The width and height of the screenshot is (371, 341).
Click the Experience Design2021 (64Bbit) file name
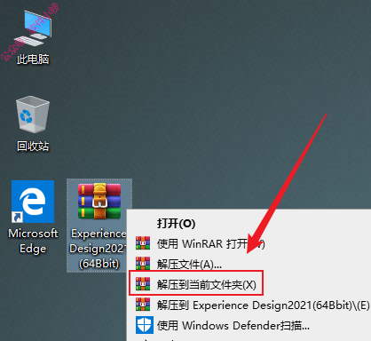pyautogui.click(x=99, y=249)
